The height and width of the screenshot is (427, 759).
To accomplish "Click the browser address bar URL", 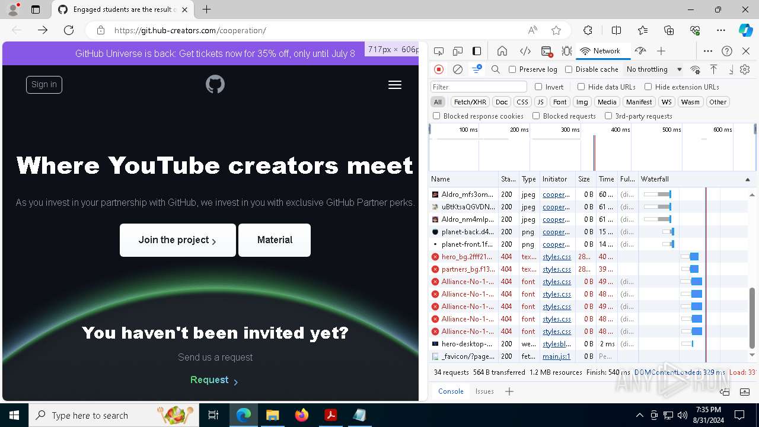I will (190, 30).
